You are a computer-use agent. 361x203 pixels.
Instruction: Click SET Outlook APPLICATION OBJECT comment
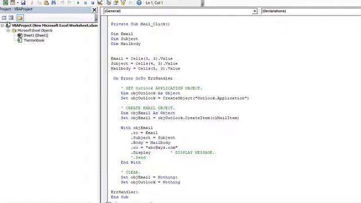point(161,89)
